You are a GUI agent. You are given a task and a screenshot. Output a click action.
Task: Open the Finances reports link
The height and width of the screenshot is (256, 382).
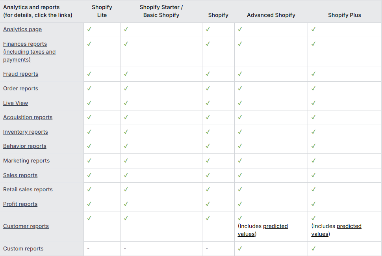(x=29, y=52)
